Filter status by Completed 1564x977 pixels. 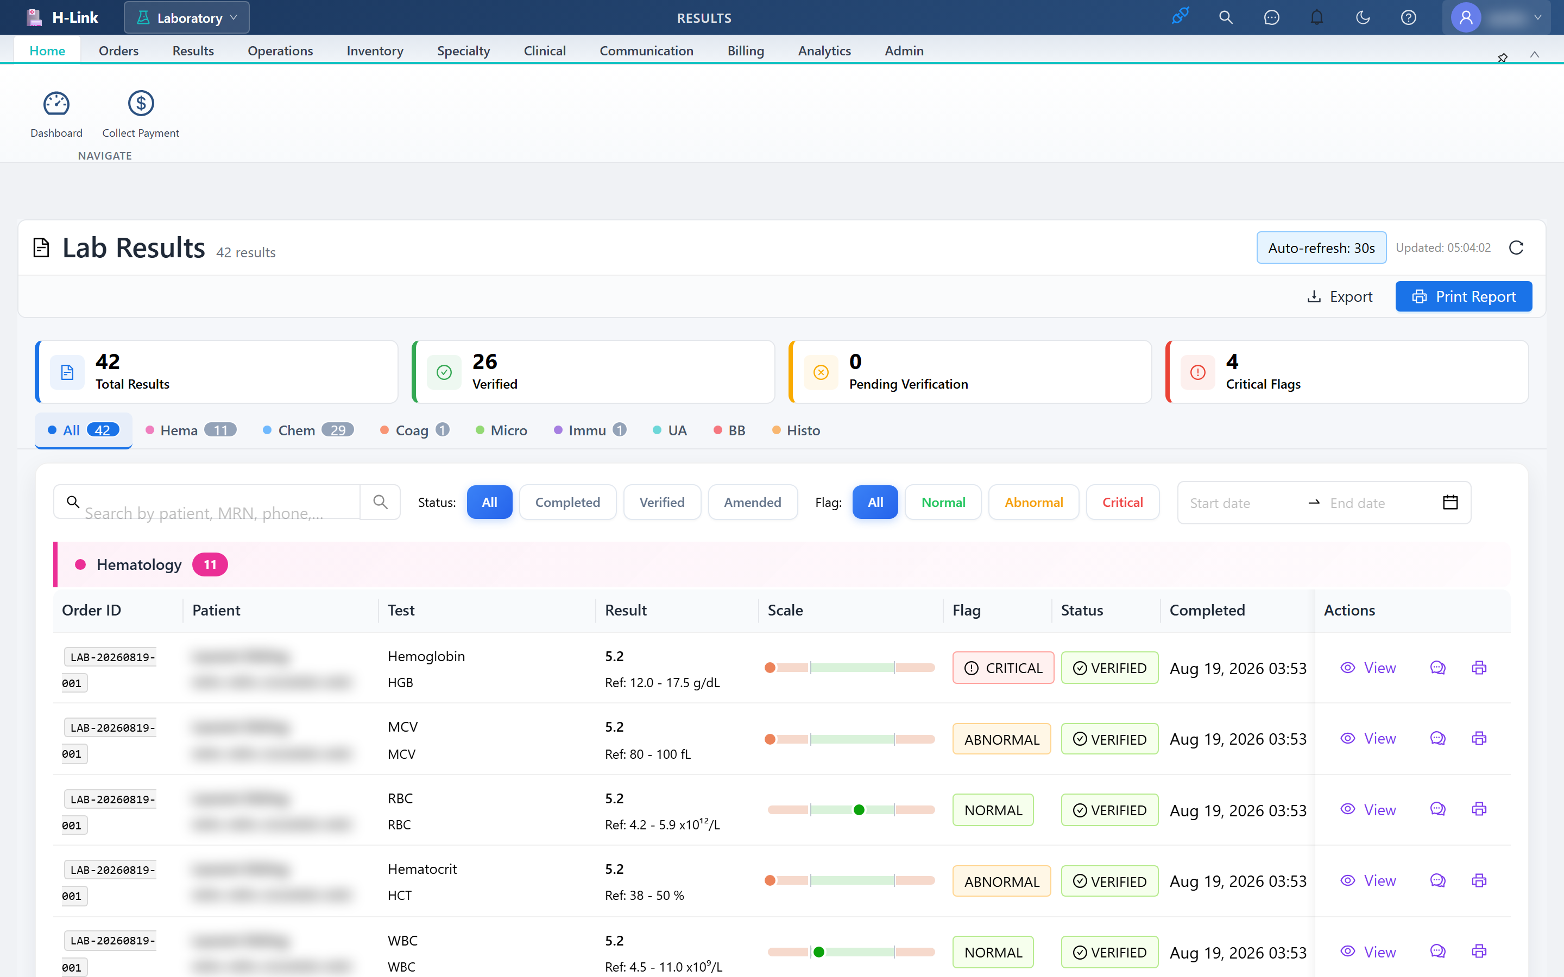tap(567, 502)
